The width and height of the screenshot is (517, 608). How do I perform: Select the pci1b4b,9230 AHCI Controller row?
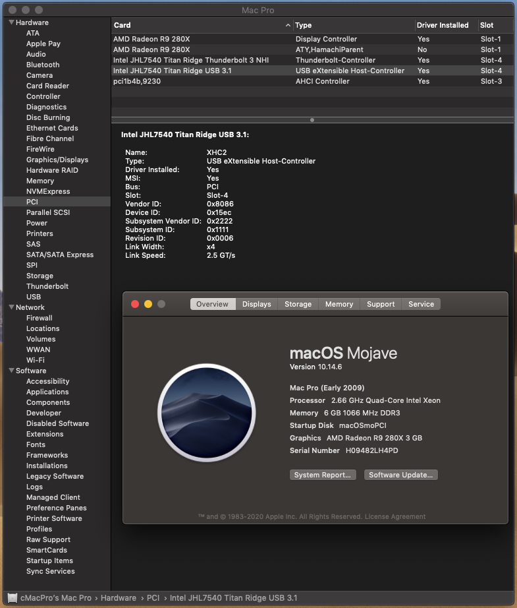point(312,81)
